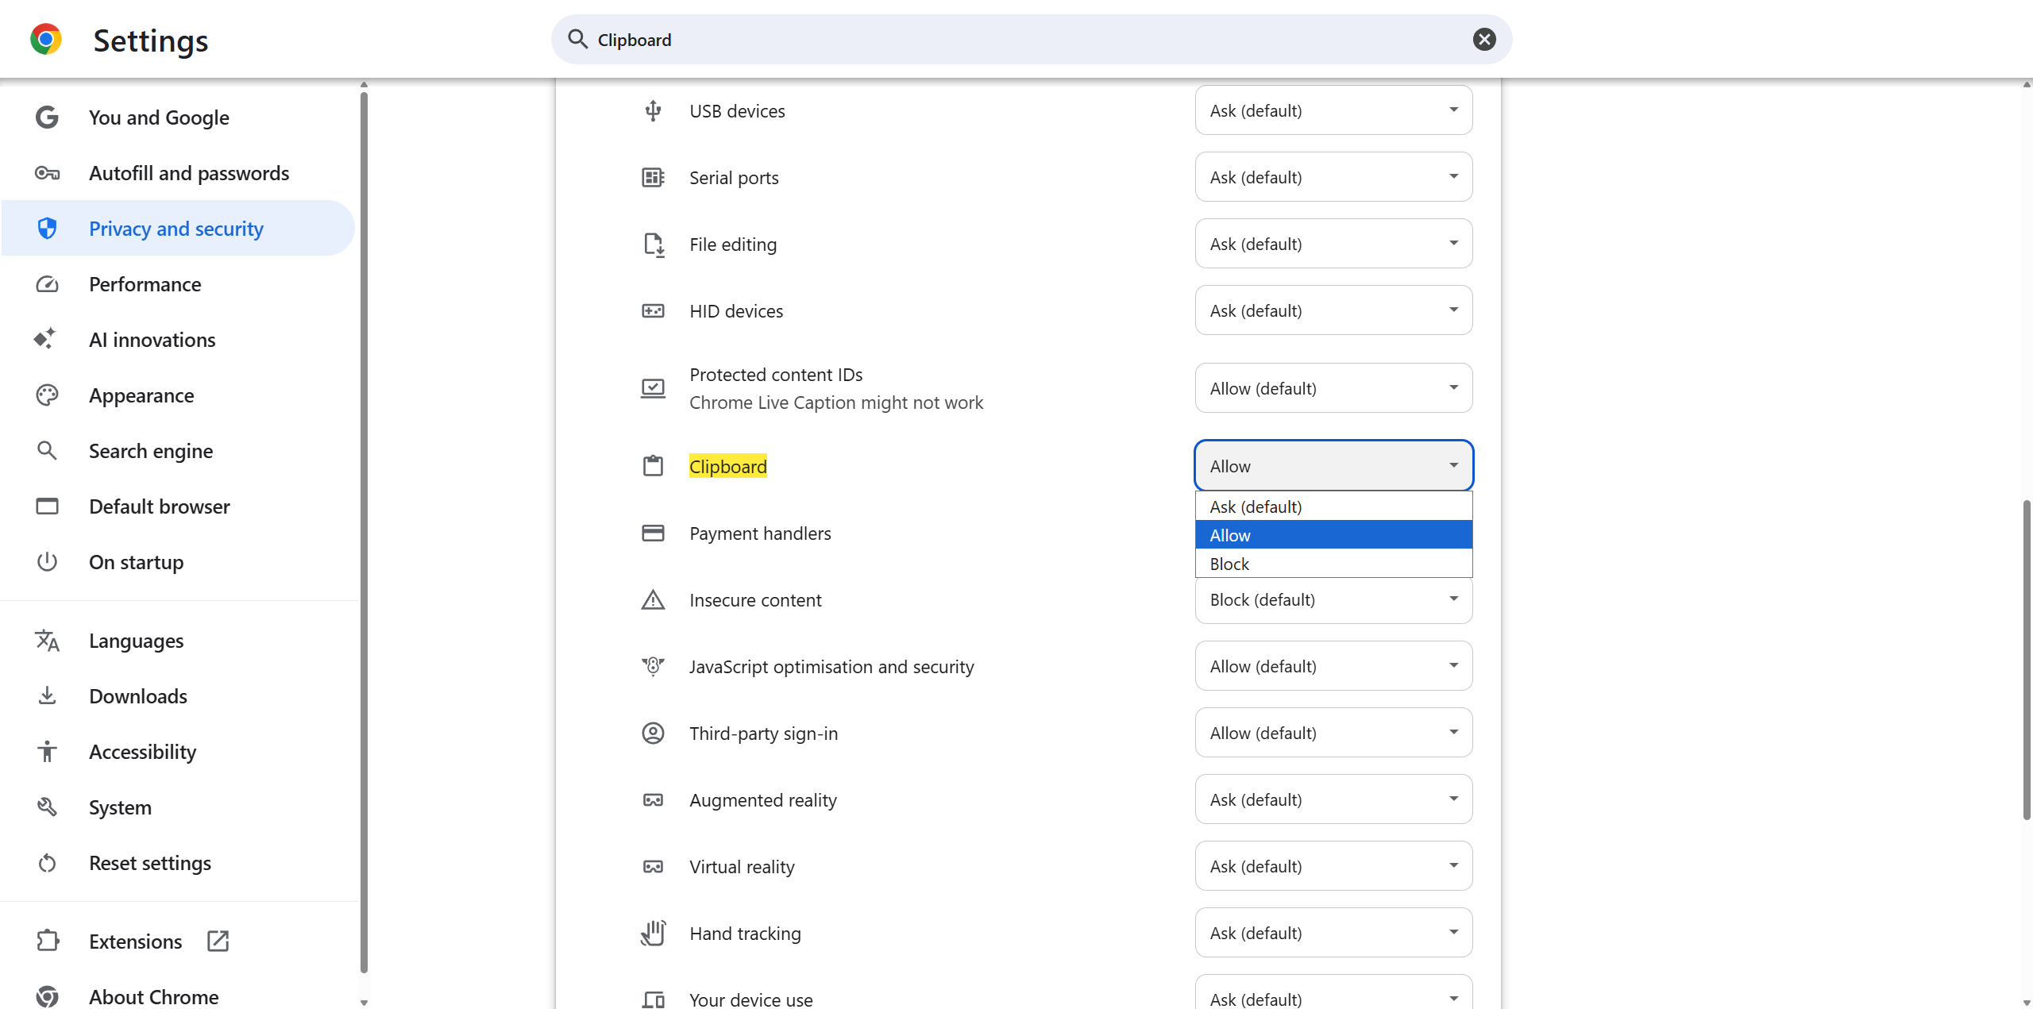Click the main page vertical scrollbar
The height and width of the screenshot is (1009, 2033).
[x=2026, y=659]
